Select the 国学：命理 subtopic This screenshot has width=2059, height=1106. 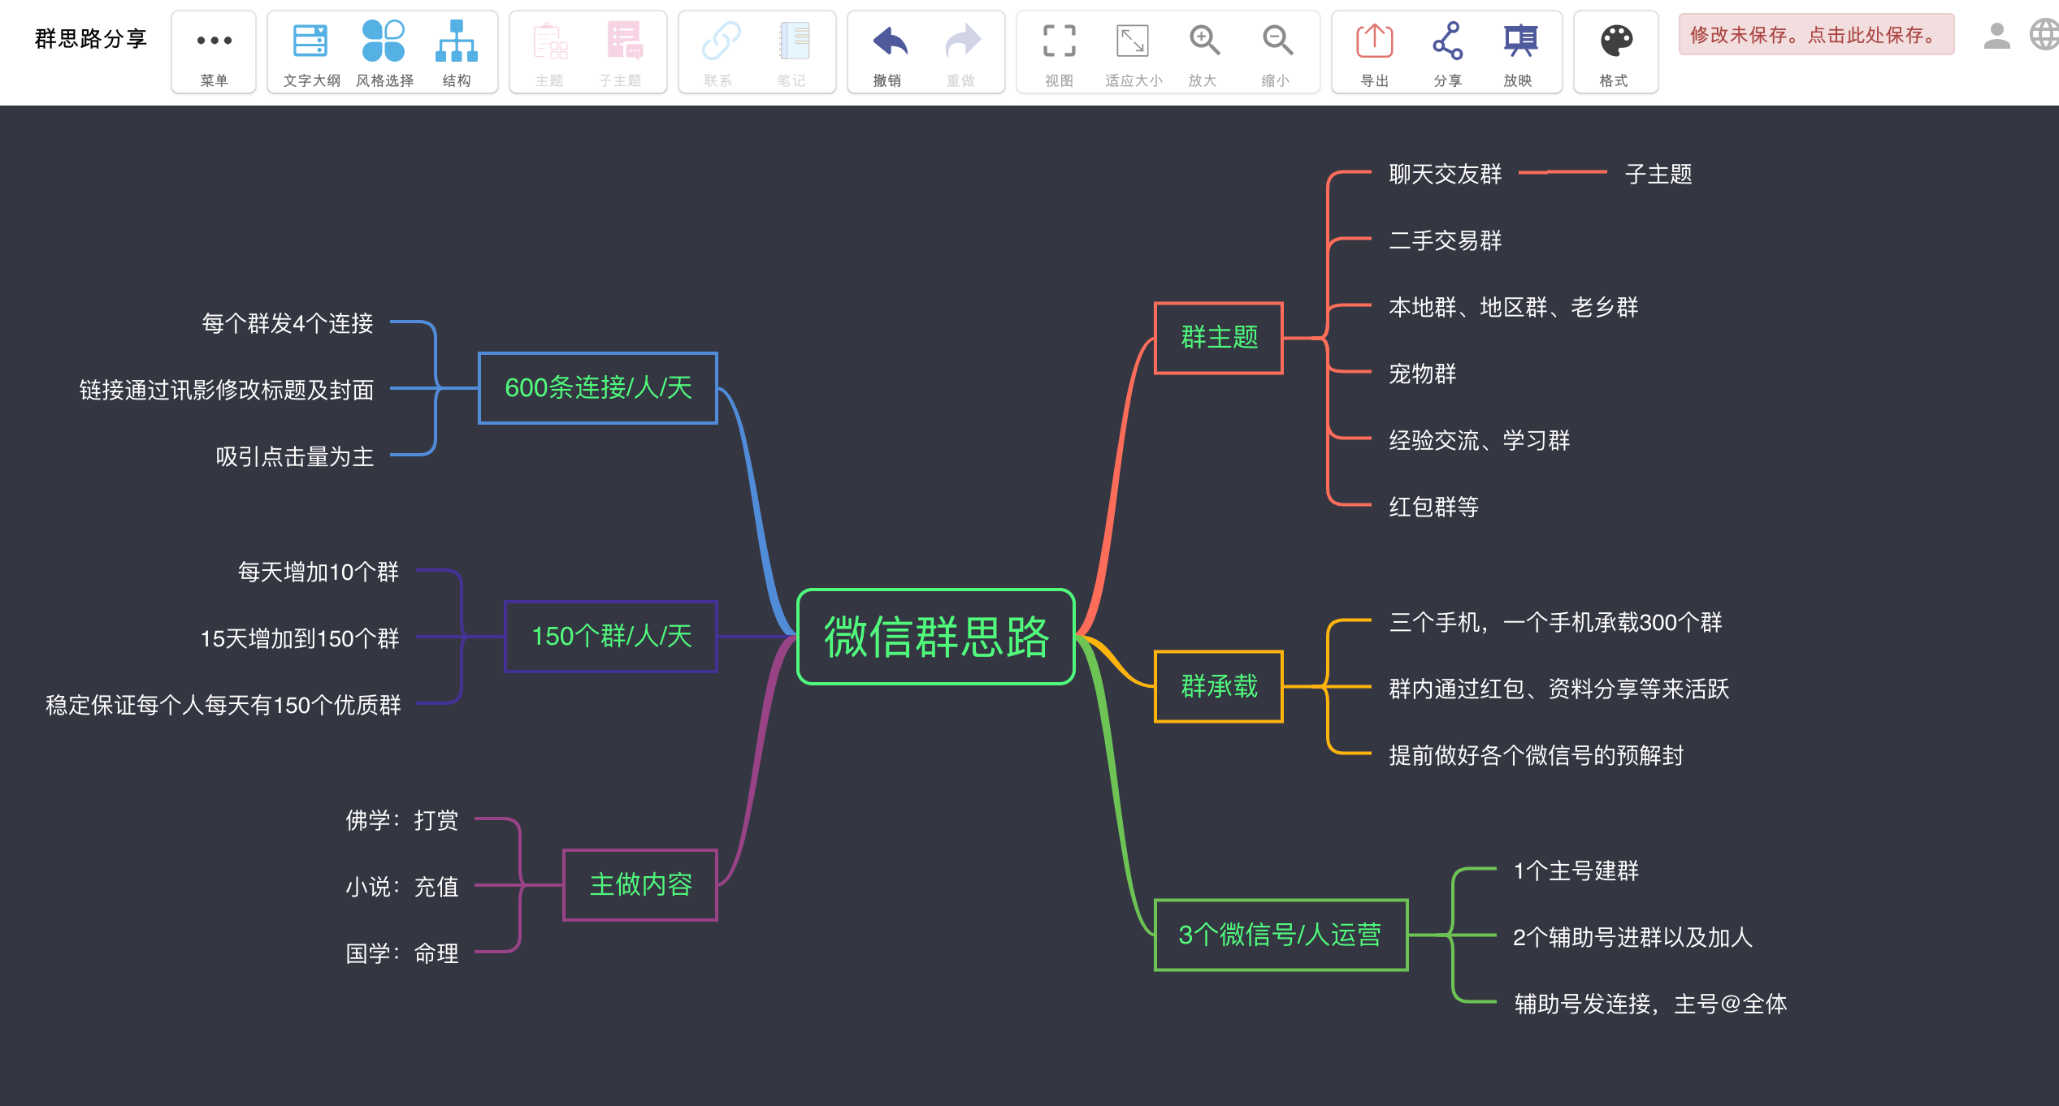(x=402, y=953)
